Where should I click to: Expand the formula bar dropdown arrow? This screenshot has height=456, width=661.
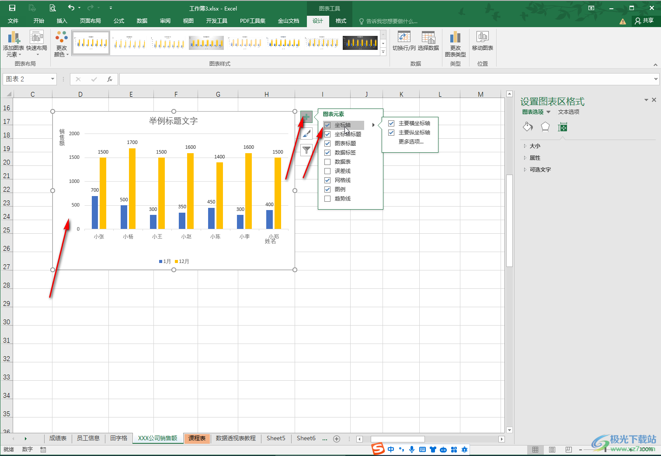tap(656, 79)
